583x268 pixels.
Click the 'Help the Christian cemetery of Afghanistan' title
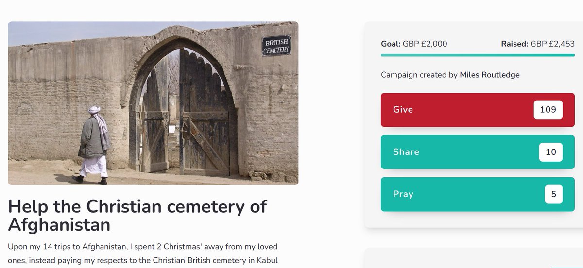[x=137, y=216]
